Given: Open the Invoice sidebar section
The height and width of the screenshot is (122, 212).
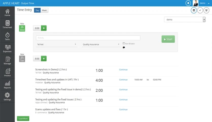Looking at the screenshot, I should tap(7, 73).
